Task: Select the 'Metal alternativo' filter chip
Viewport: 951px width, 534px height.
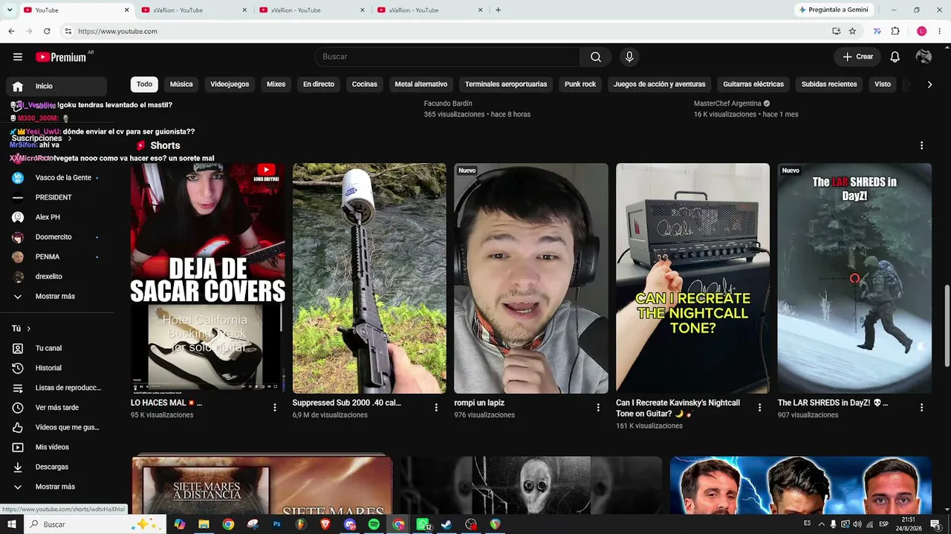Action: [x=421, y=85]
